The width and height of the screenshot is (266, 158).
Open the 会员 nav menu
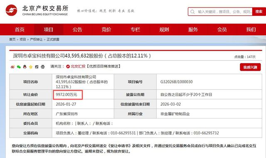222,29
